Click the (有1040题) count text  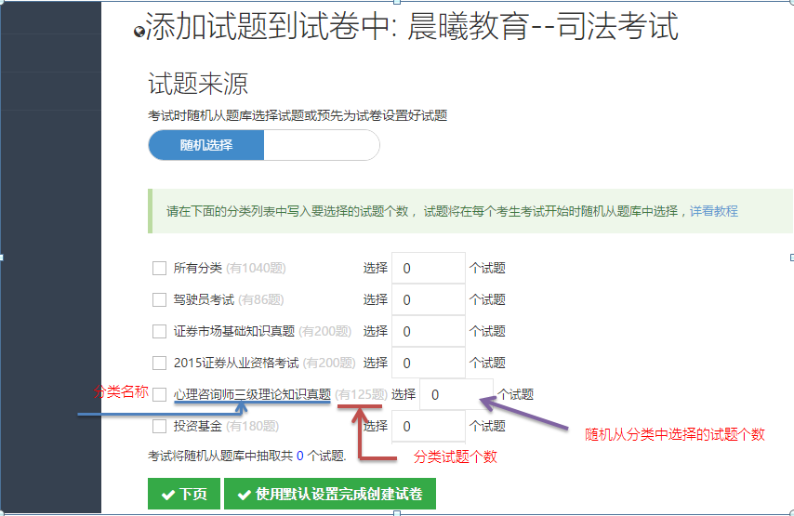coord(256,268)
